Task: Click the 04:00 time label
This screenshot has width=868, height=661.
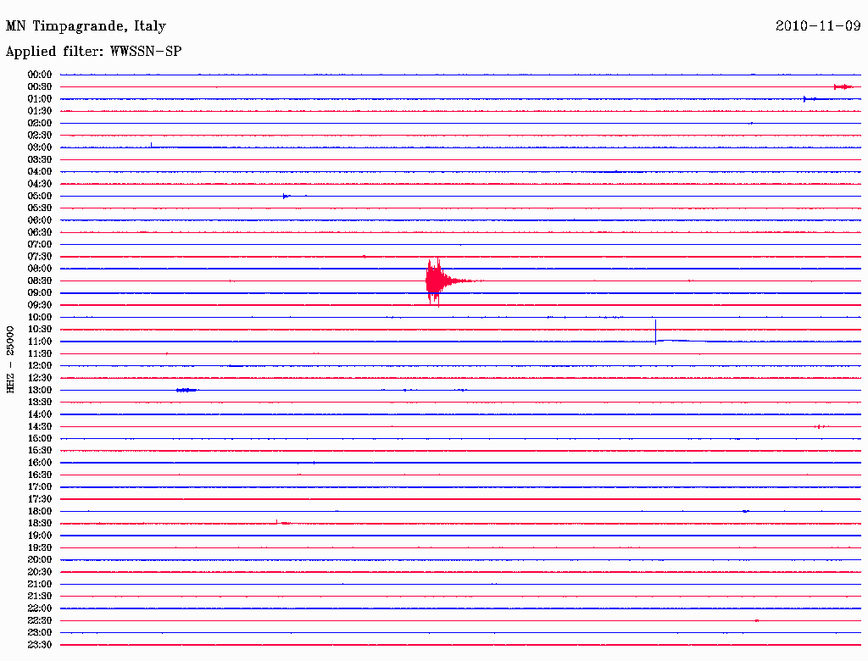Action: (x=40, y=172)
